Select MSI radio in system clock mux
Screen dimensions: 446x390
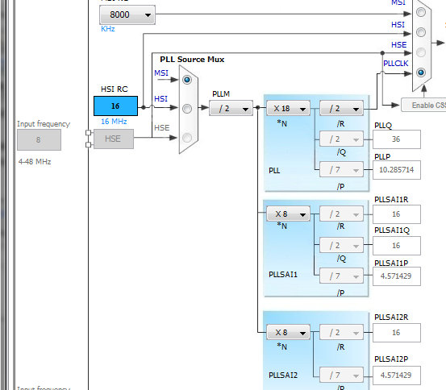pos(421,12)
